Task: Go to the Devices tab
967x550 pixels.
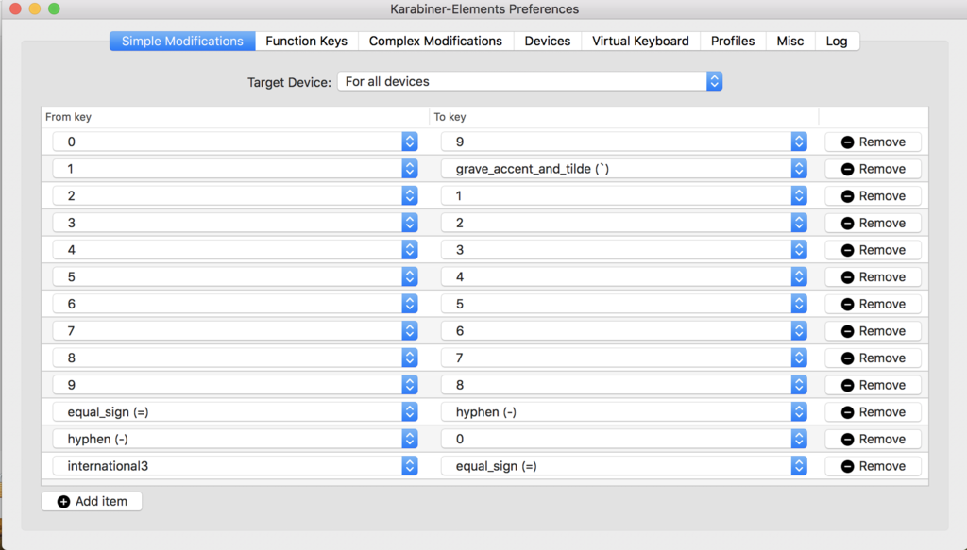Action: (x=548, y=42)
